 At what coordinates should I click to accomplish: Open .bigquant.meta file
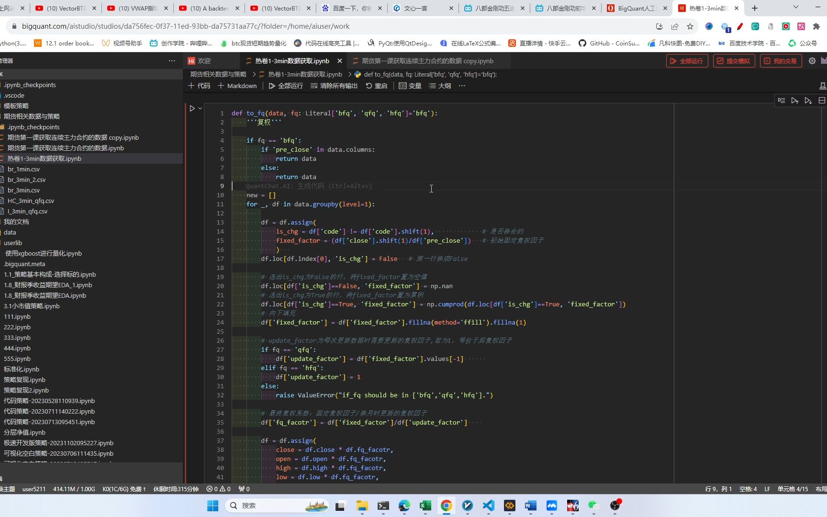click(x=91, y=264)
